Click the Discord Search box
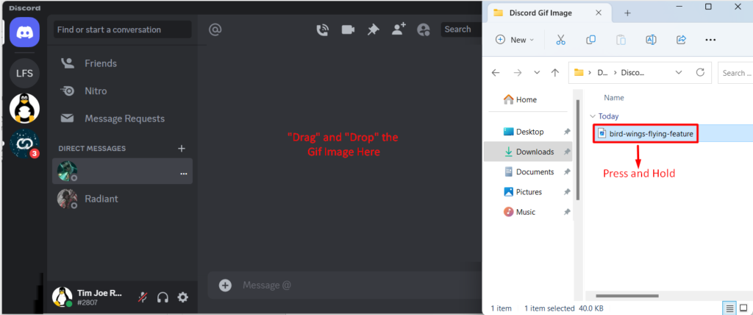Viewport: 753px width, 315px height. pos(461,29)
